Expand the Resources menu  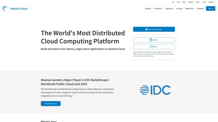point(190,8)
